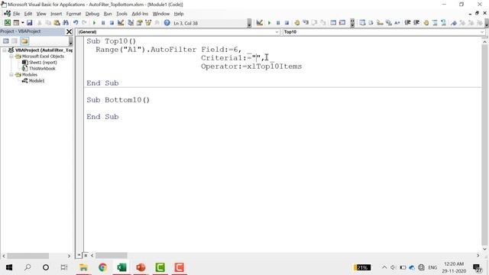Image resolution: width=489 pixels, height=275 pixels.
Task: Click the Outdent icon in Edit toolbar
Action: point(416,23)
